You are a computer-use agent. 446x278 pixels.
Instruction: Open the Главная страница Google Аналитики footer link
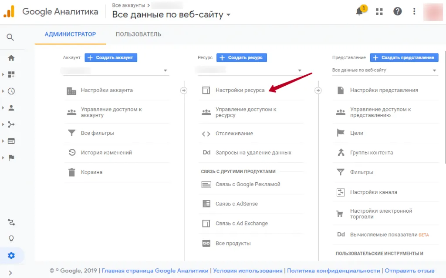(x=155, y=271)
